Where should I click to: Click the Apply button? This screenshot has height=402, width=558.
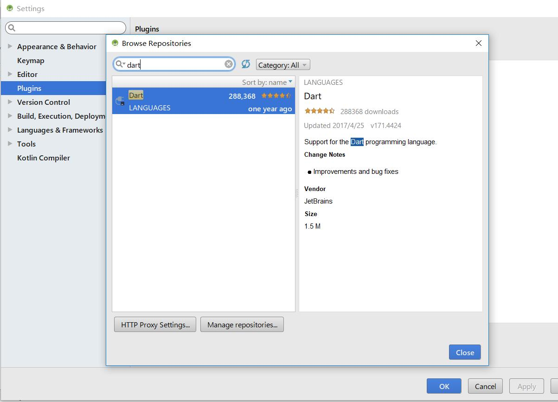point(526,386)
